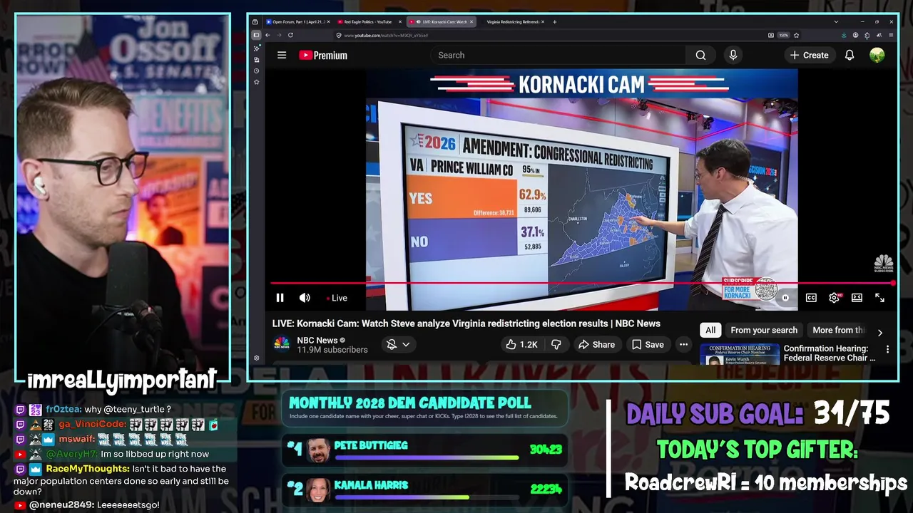Show more filter chips with the arrow

(879, 332)
